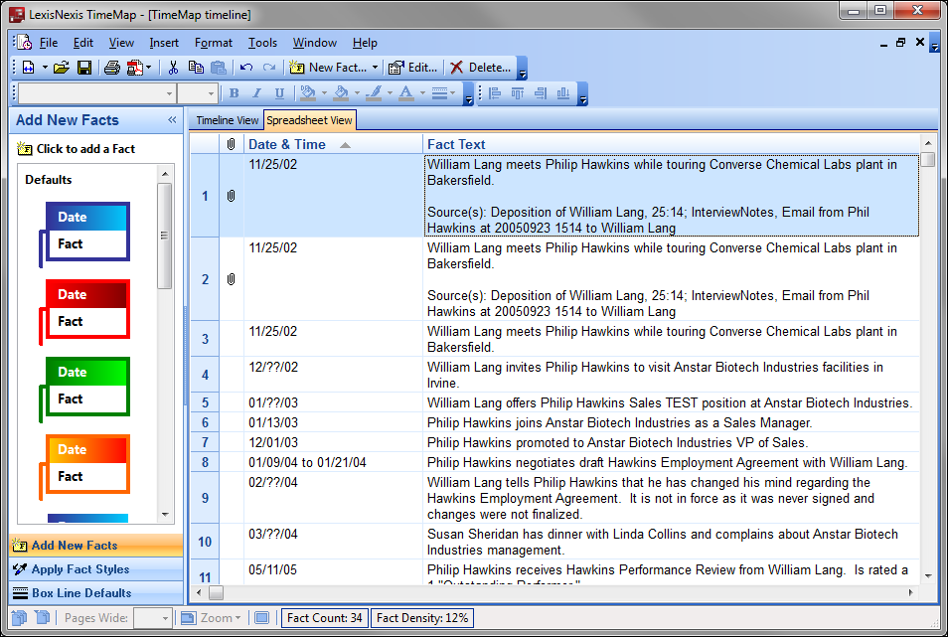Sort by the Date & Time column header
948x637 pixels.
333,144
